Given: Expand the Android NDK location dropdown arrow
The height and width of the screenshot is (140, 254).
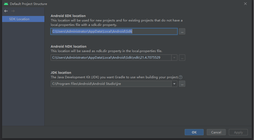Looking at the screenshot, I should click(x=174, y=58).
